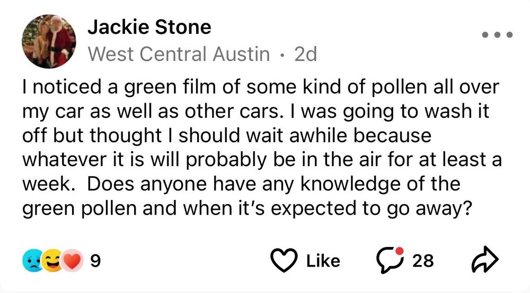Open Jackie Stone's profile via name
This screenshot has height=293, width=530.
coord(149,27)
